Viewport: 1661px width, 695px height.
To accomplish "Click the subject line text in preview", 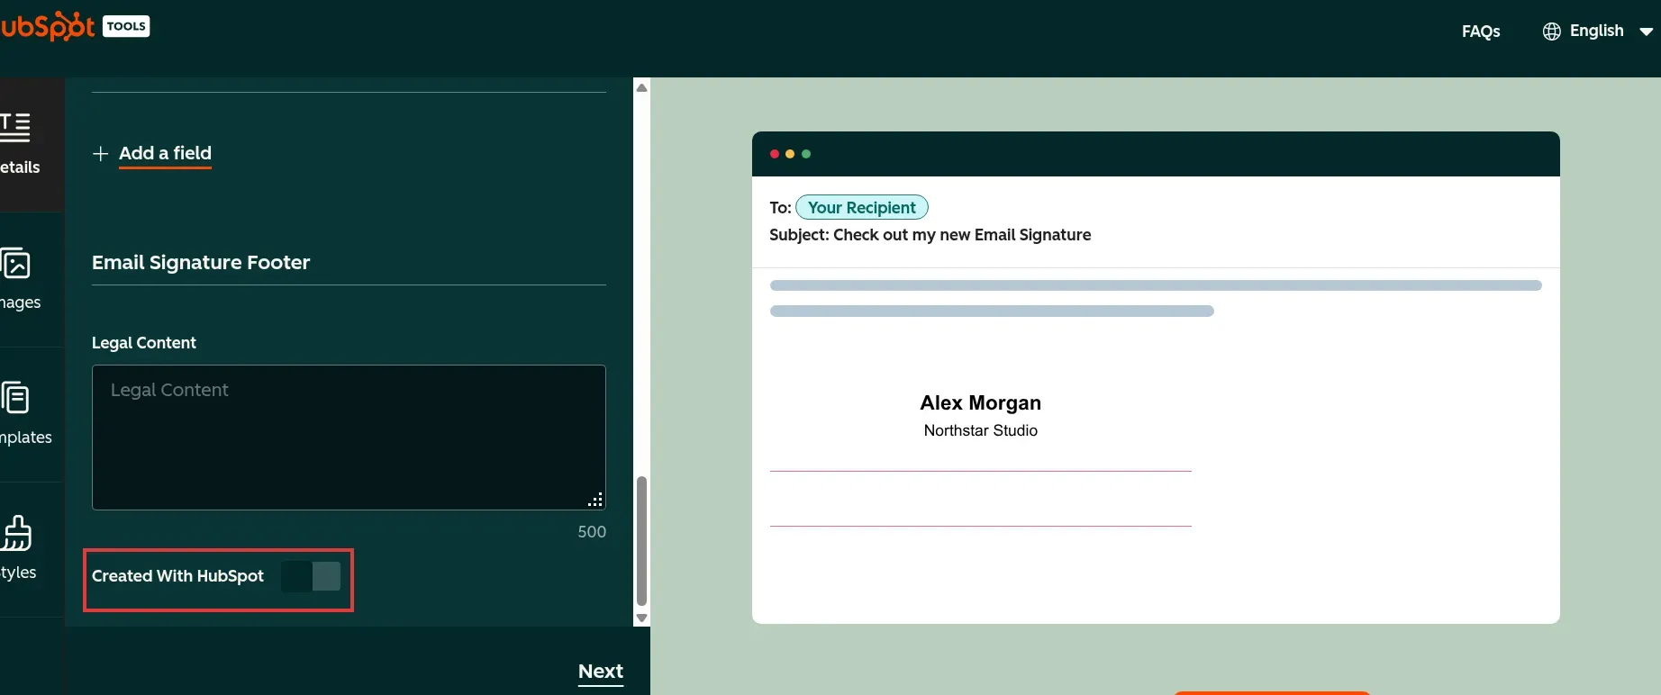I will 930,235.
